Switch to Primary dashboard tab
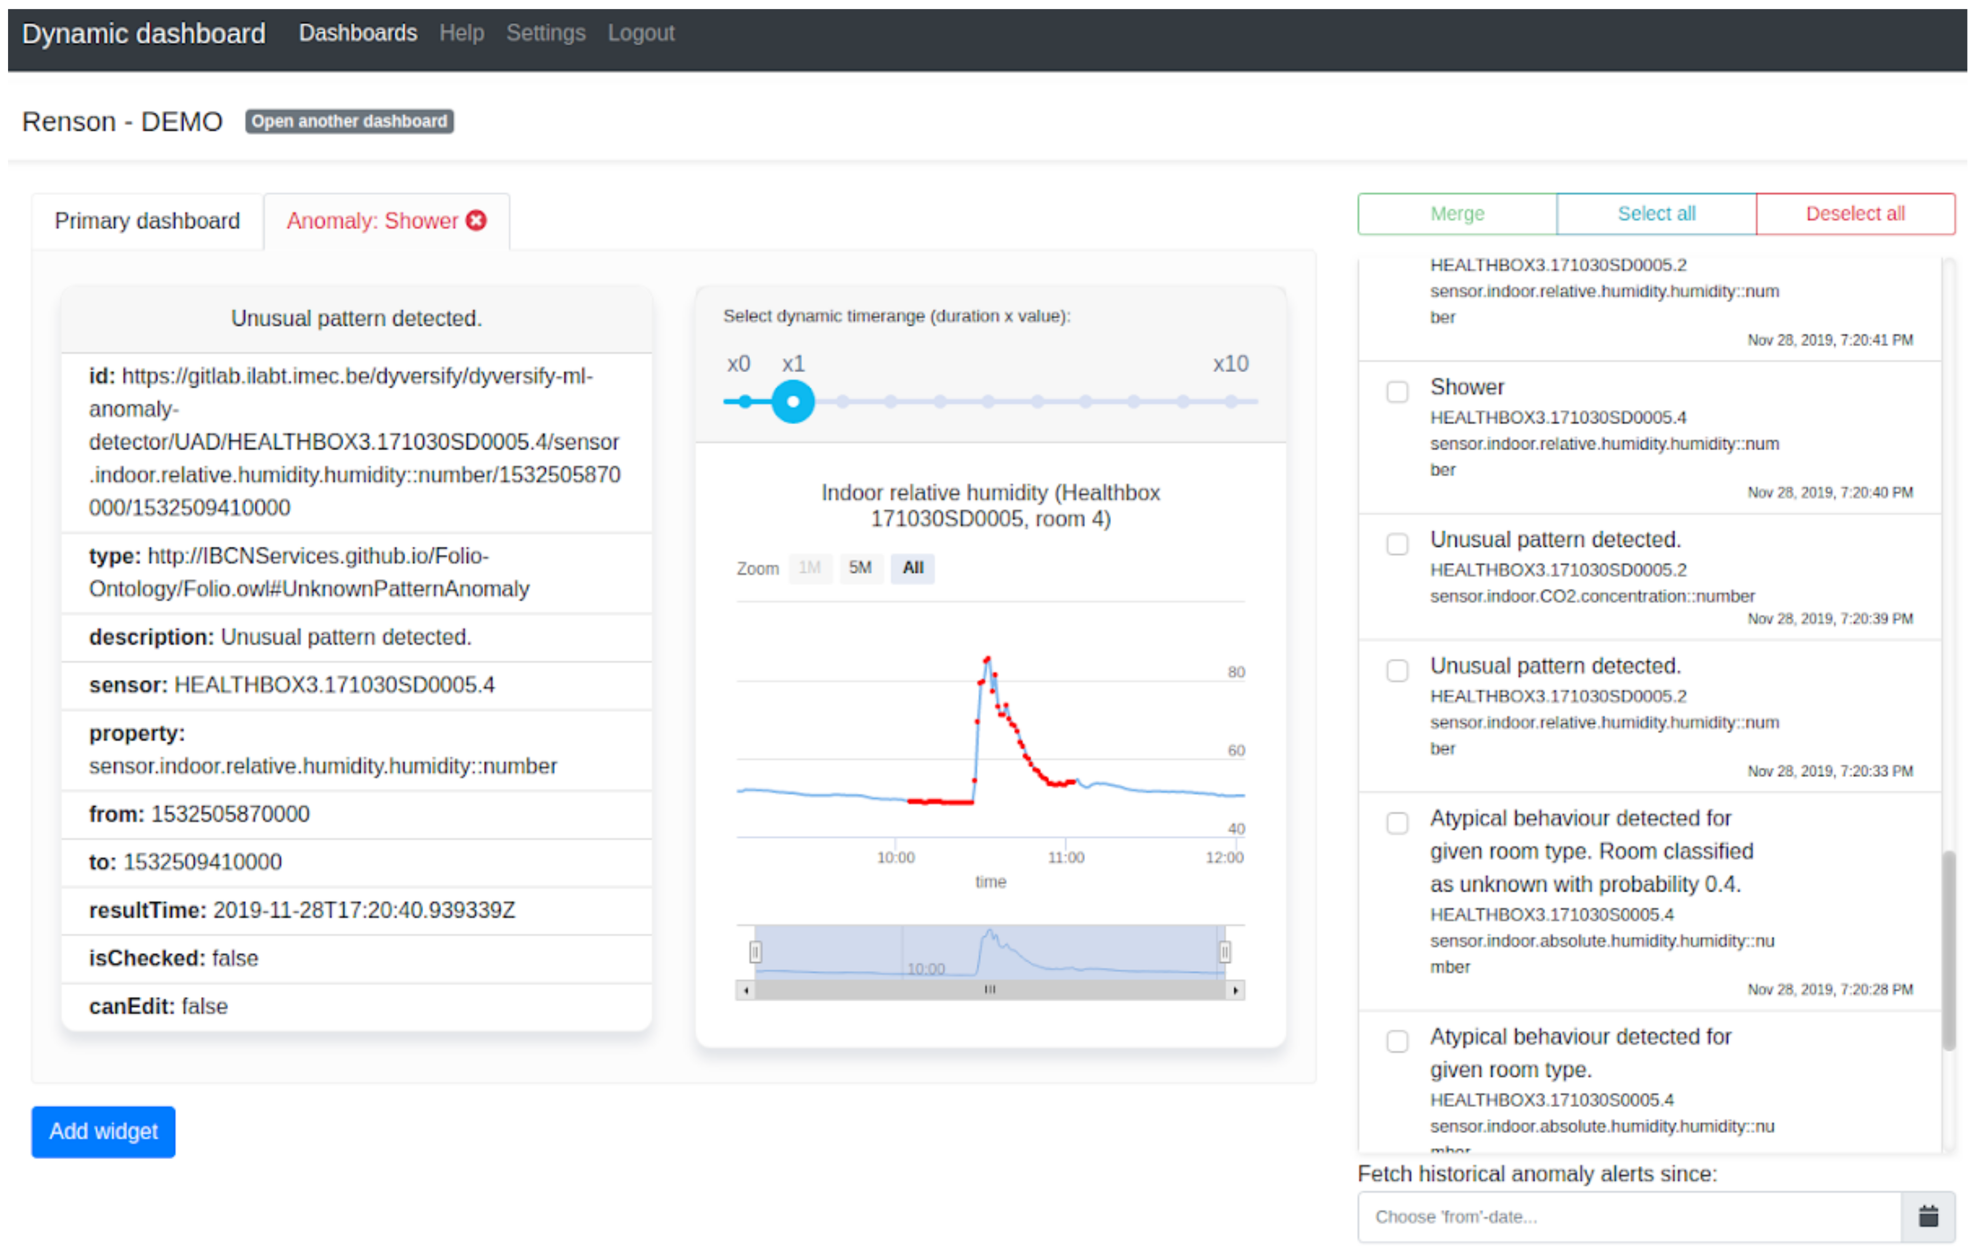The height and width of the screenshot is (1256, 1977). [x=147, y=221]
